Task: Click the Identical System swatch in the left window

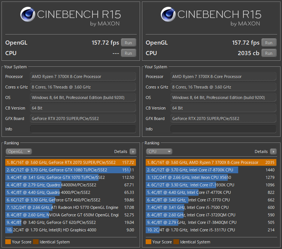Action: (x=36, y=242)
